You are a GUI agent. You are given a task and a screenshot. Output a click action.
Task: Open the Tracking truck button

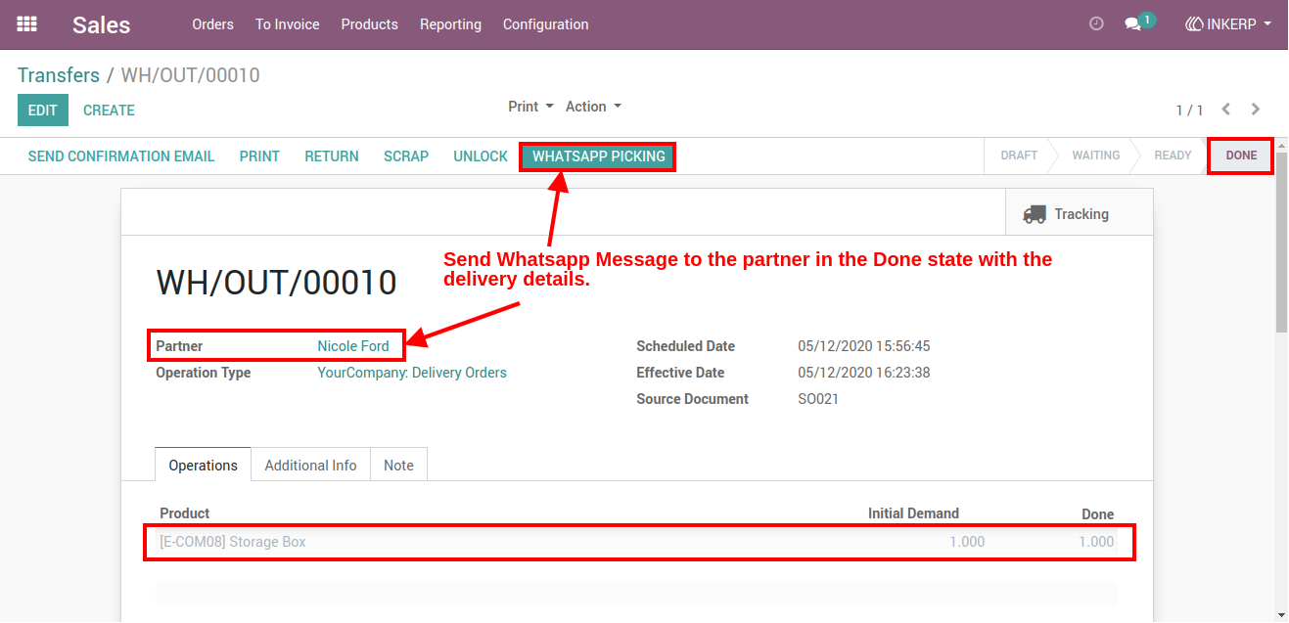1079,213
